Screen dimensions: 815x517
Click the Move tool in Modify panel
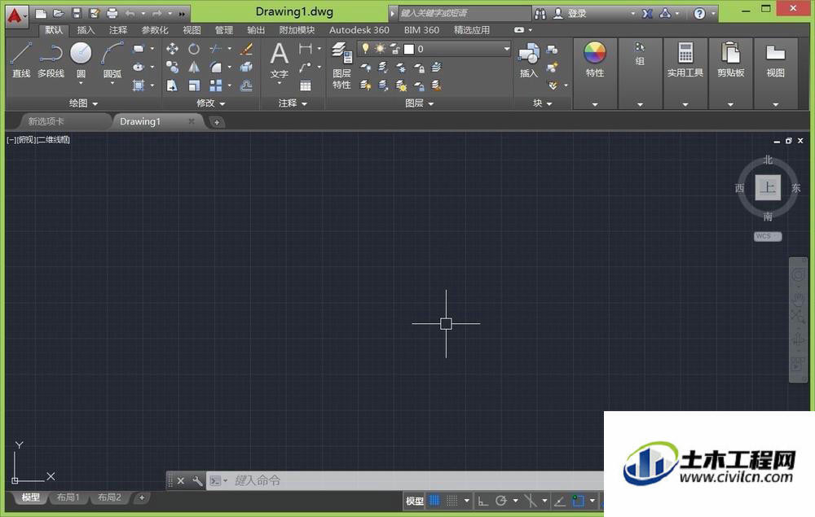[x=172, y=49]
